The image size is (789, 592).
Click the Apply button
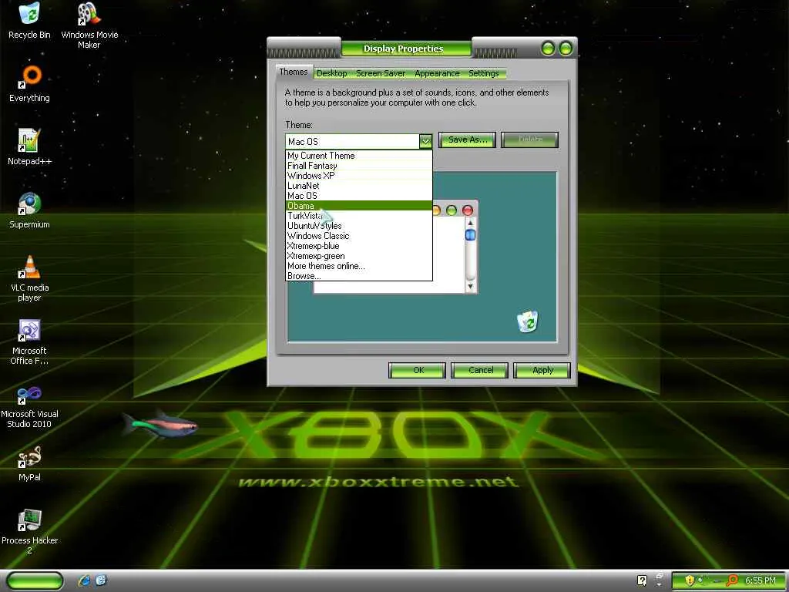click(x=542, y=370)
